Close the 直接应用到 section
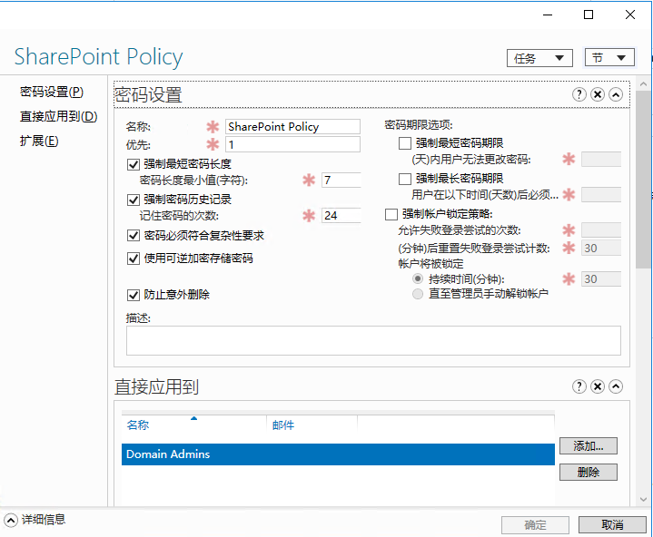Image resolution: width=653 pixels, height=537 pixels. (598, 386)
